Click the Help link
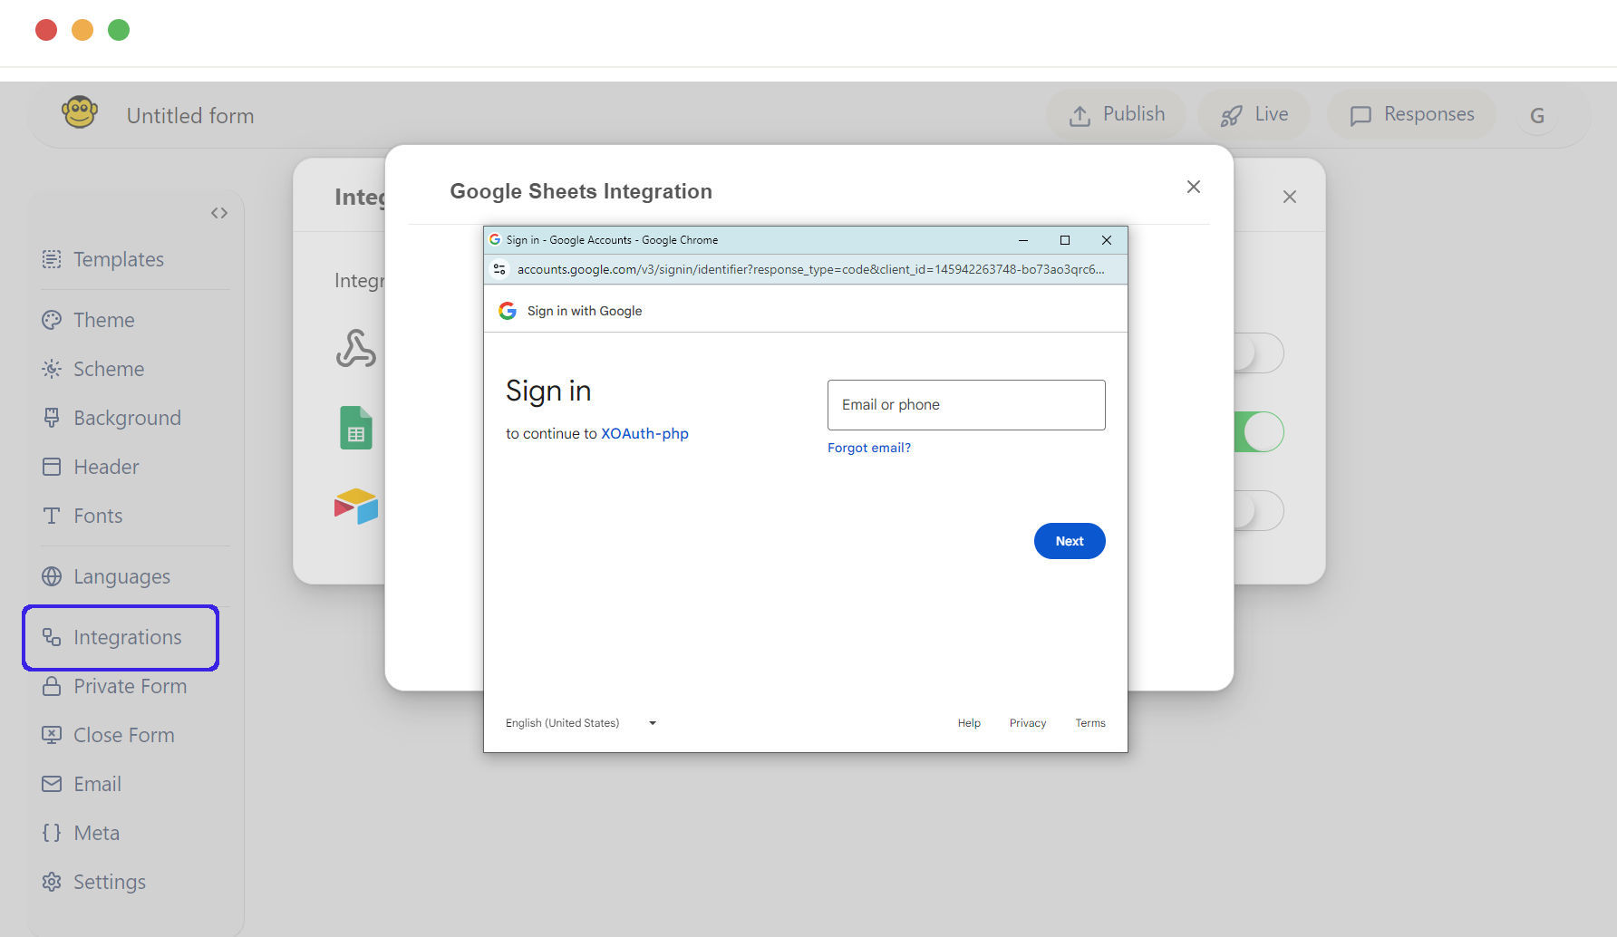 point(969,723)
